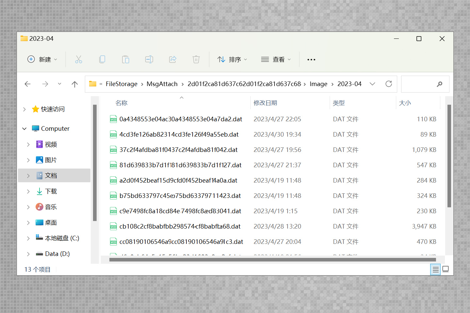Switch to details list view
This screenshot has height=313, width=470.
point(435,269)
